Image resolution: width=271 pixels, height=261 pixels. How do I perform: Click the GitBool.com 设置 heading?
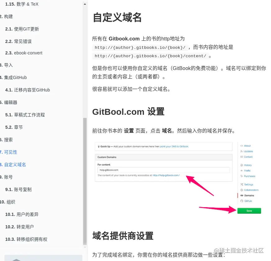point(128,112)
